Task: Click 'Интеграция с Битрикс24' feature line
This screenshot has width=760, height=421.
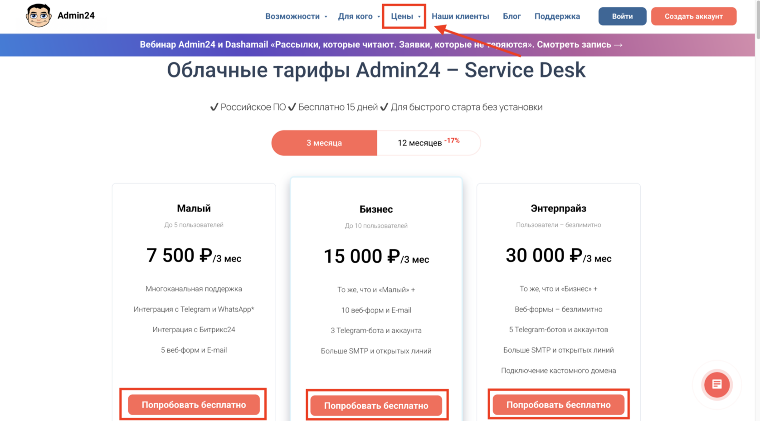Action: tap(194, 329)
